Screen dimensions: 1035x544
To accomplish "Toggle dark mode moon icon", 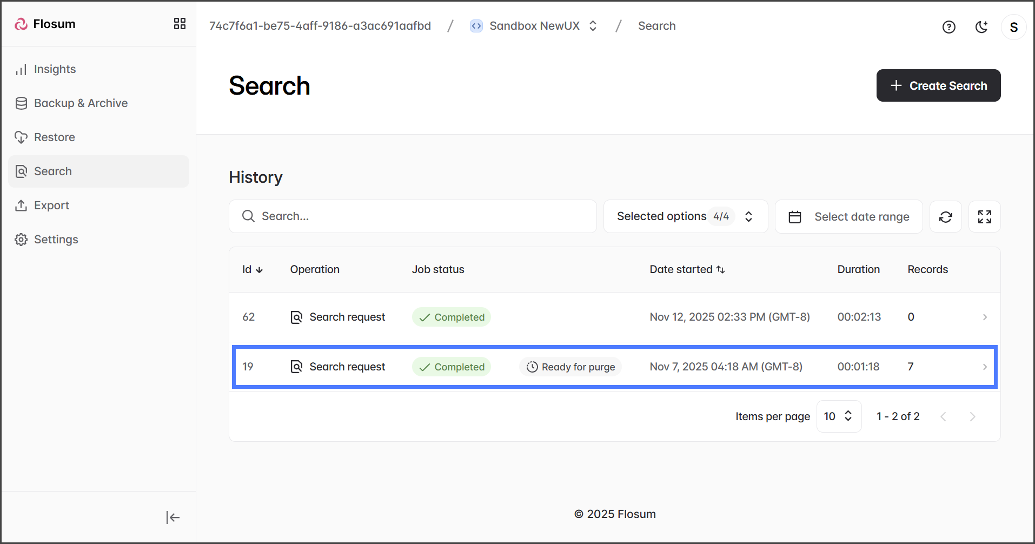I will pos(981,27).
